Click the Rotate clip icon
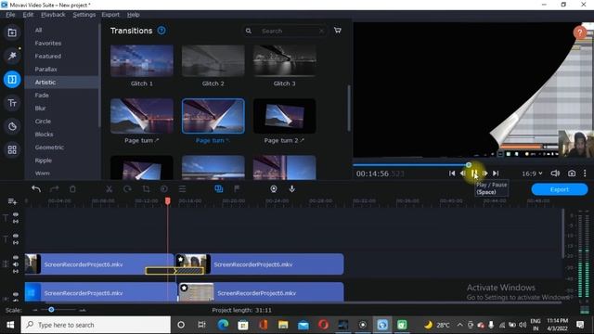 click(128, 188)
